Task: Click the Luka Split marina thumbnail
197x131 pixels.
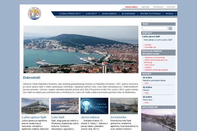Action: point(65,106)
